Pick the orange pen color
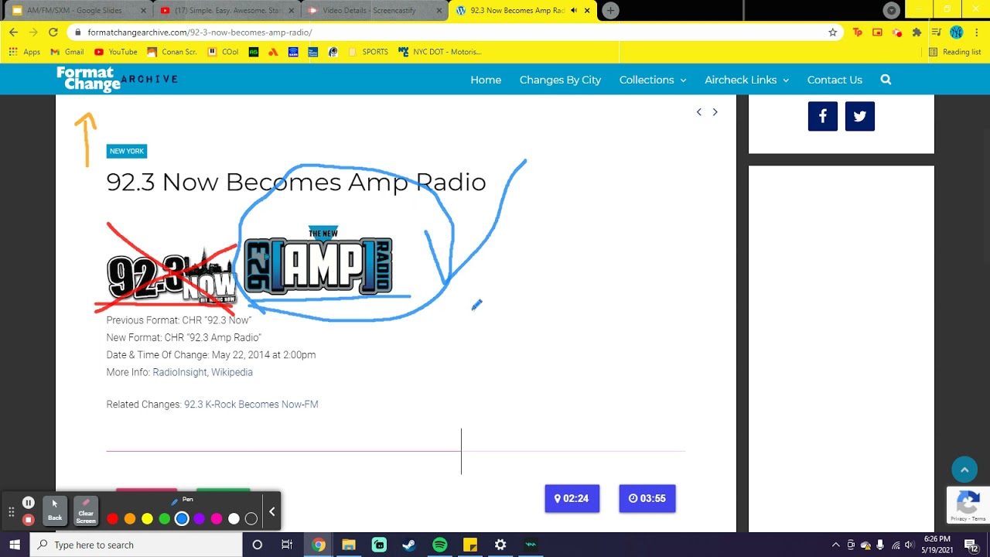Image resolution: width=990 pixels, height=557 pixels. point(130,519)
